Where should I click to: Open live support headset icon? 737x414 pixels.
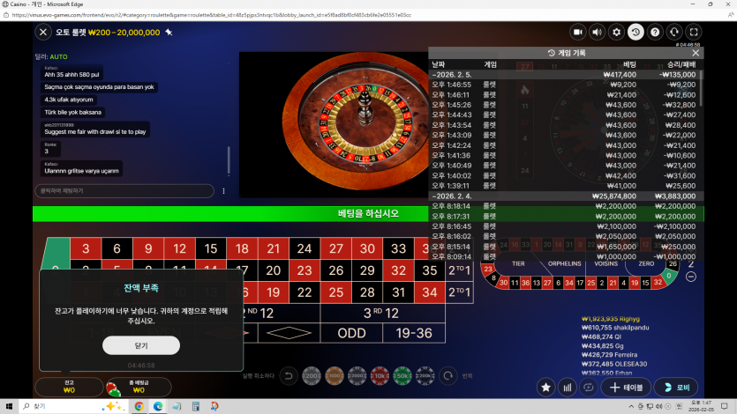(x=674, y=32)
